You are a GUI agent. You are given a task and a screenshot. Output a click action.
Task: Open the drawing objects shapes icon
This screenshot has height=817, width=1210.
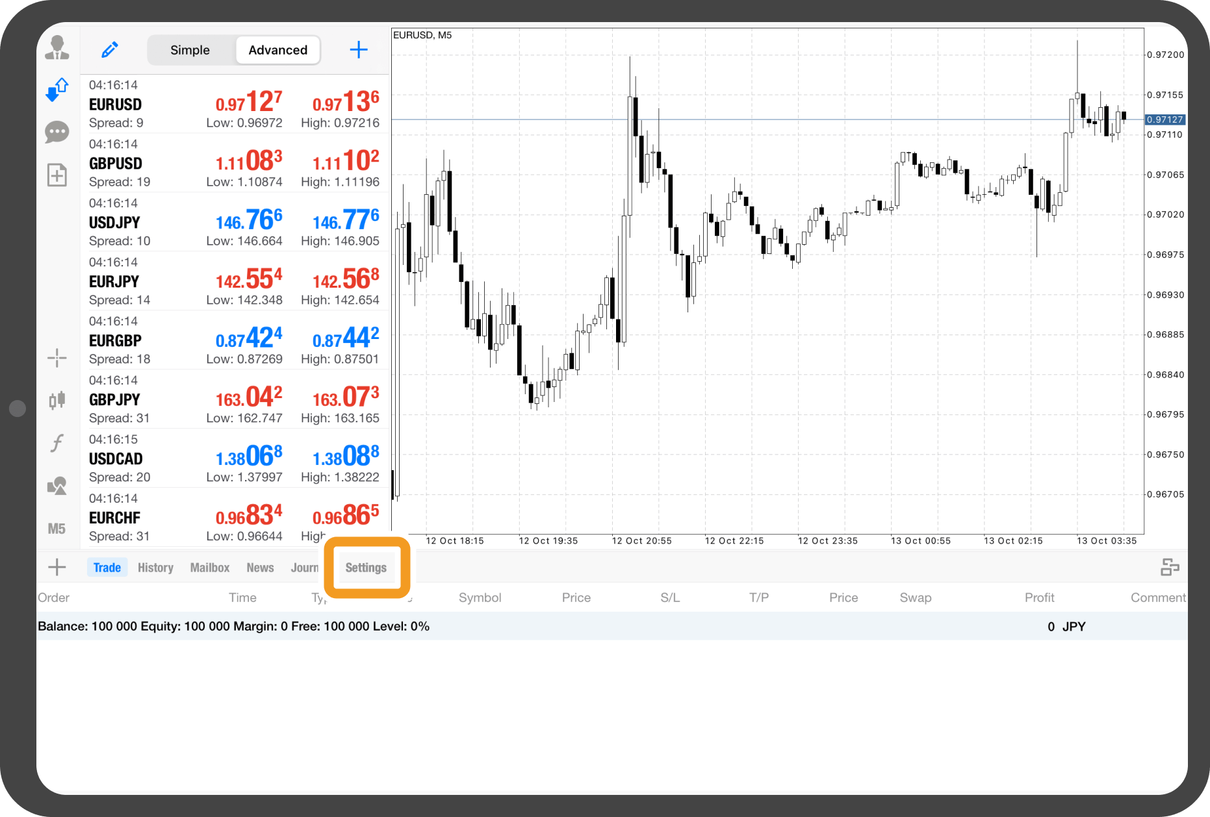pyautogui.click(x=57, y=486)
